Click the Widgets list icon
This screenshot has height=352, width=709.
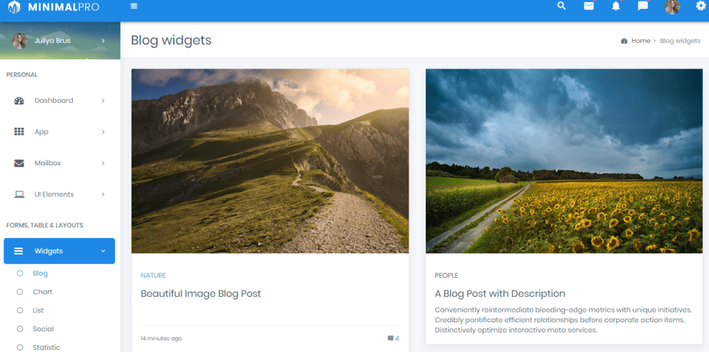click(19, 251)
